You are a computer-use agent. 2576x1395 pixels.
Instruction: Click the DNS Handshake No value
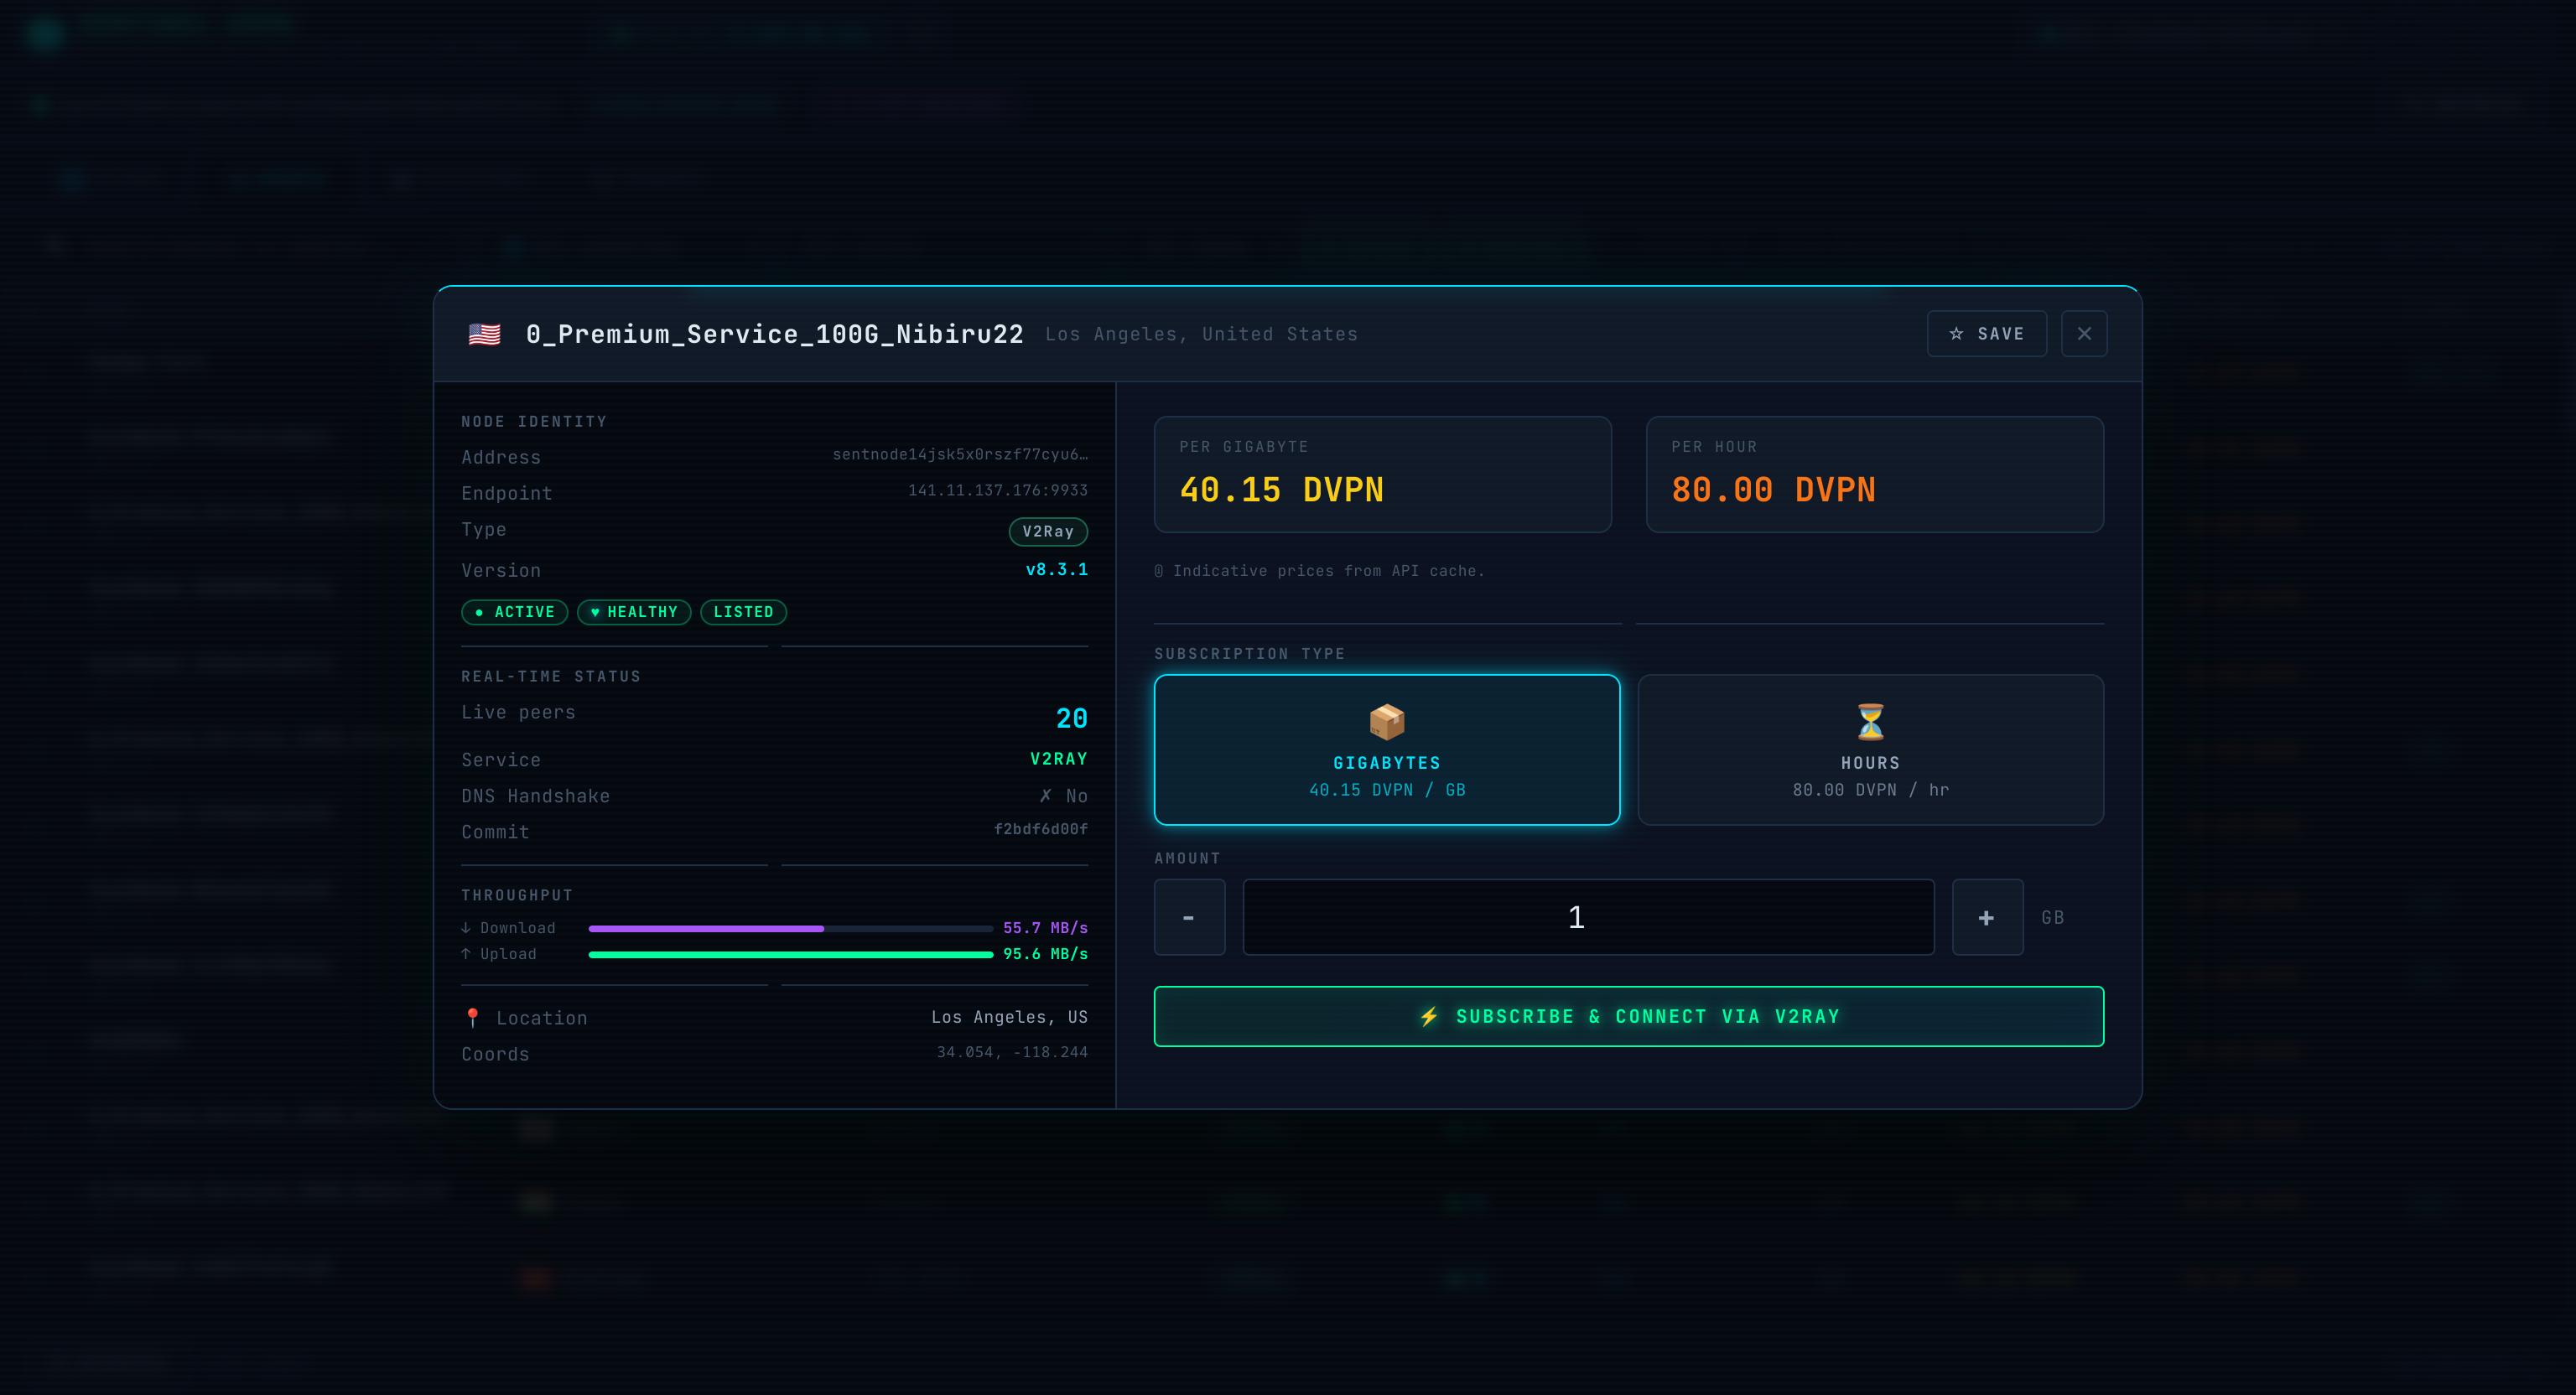[x=1063, y=796]
